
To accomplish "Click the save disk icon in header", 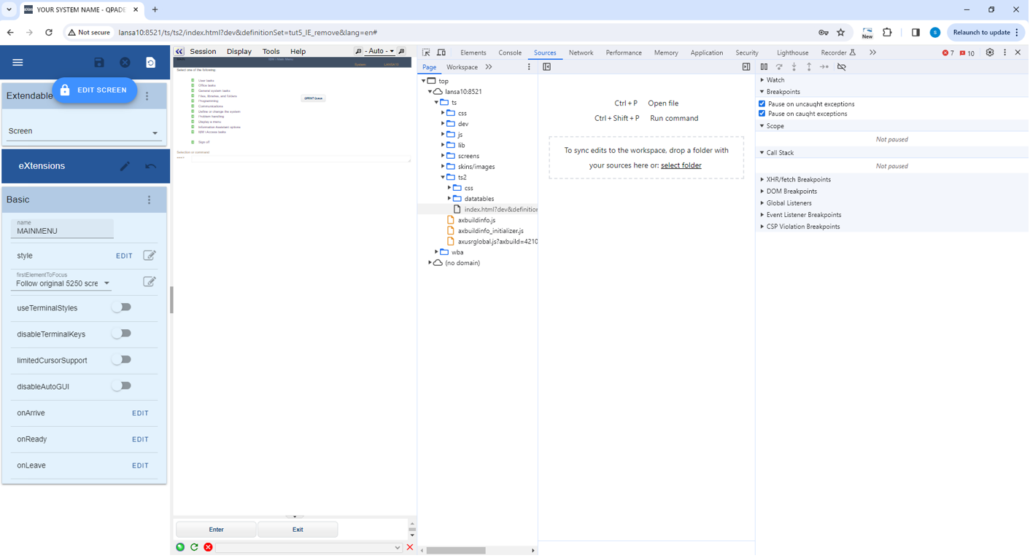I will [x=99, y=63].
